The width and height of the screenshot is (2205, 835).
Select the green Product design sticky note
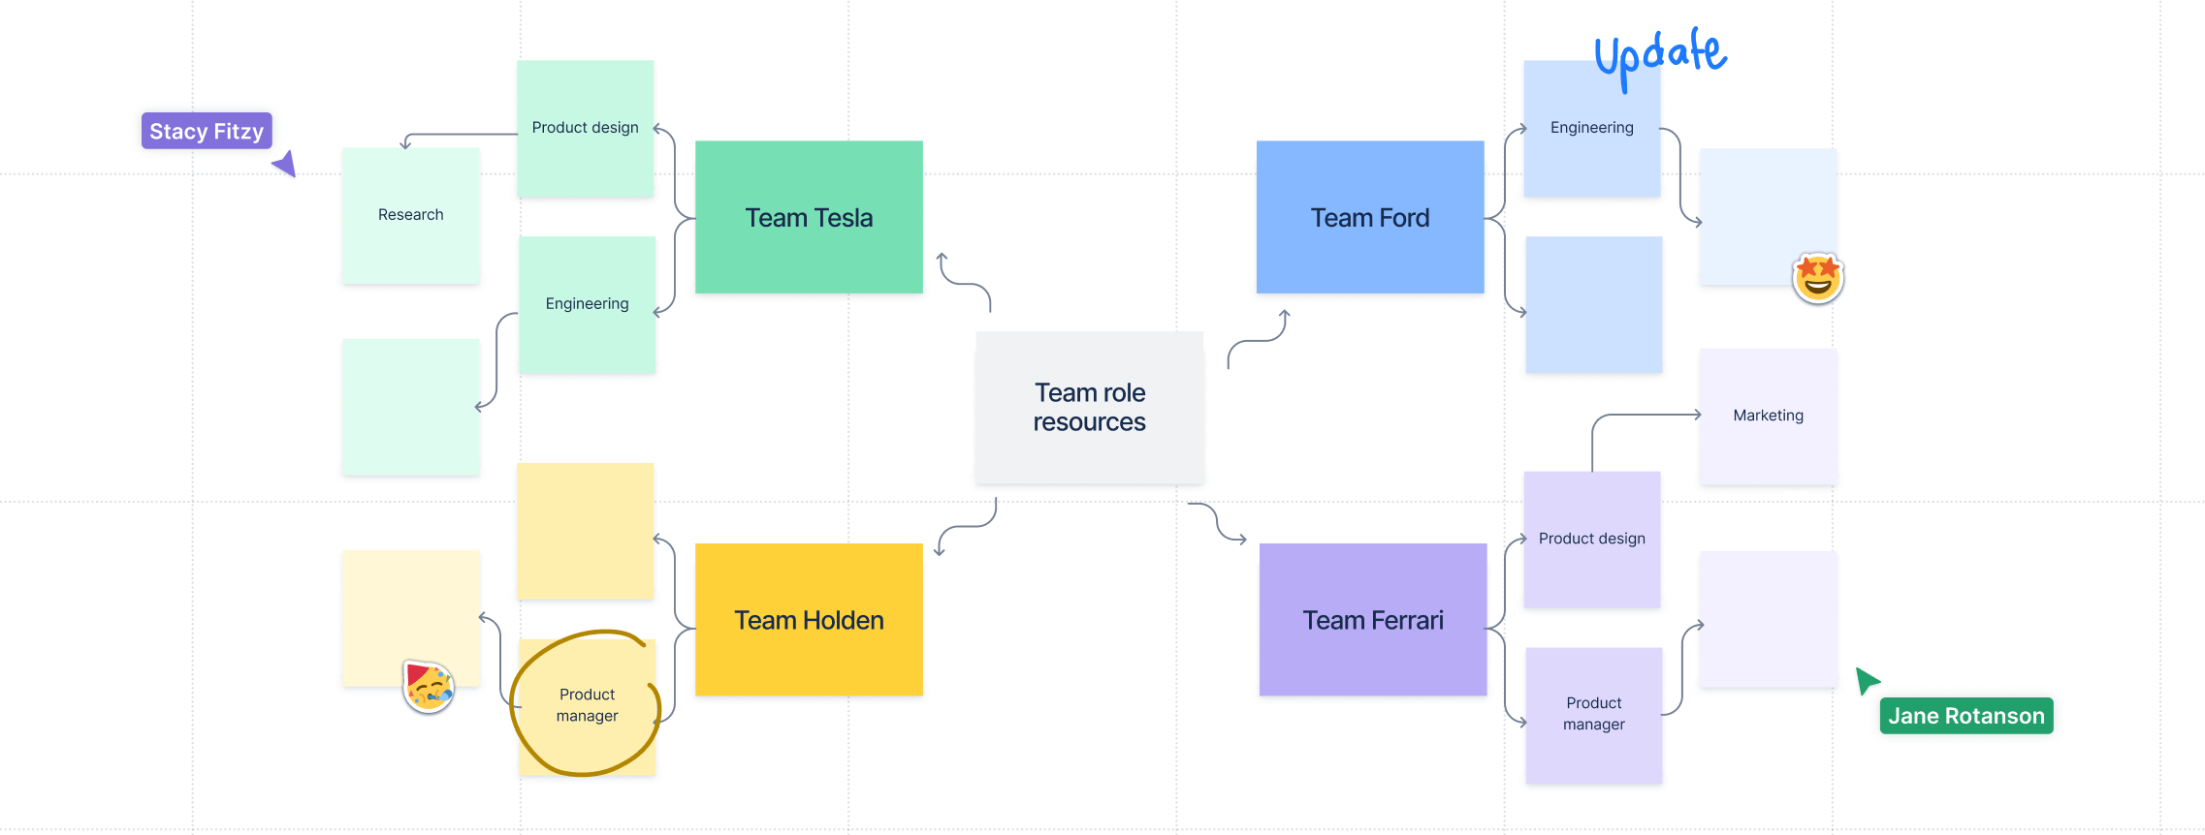point(585,128)
